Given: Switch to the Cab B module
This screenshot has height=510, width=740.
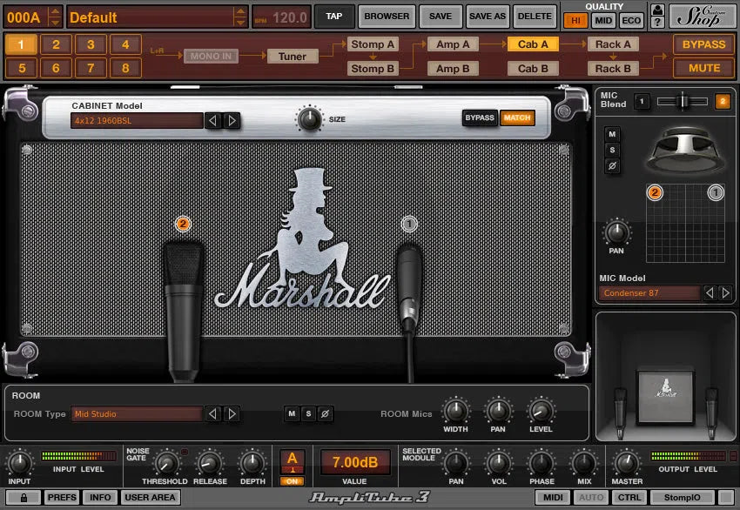Looking at the screenshot, I should [x=532, y=68].
